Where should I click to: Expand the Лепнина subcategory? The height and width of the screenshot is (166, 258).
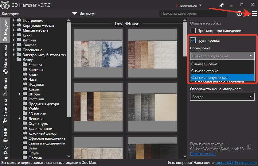pyautogui.click(x=20, y=118)
